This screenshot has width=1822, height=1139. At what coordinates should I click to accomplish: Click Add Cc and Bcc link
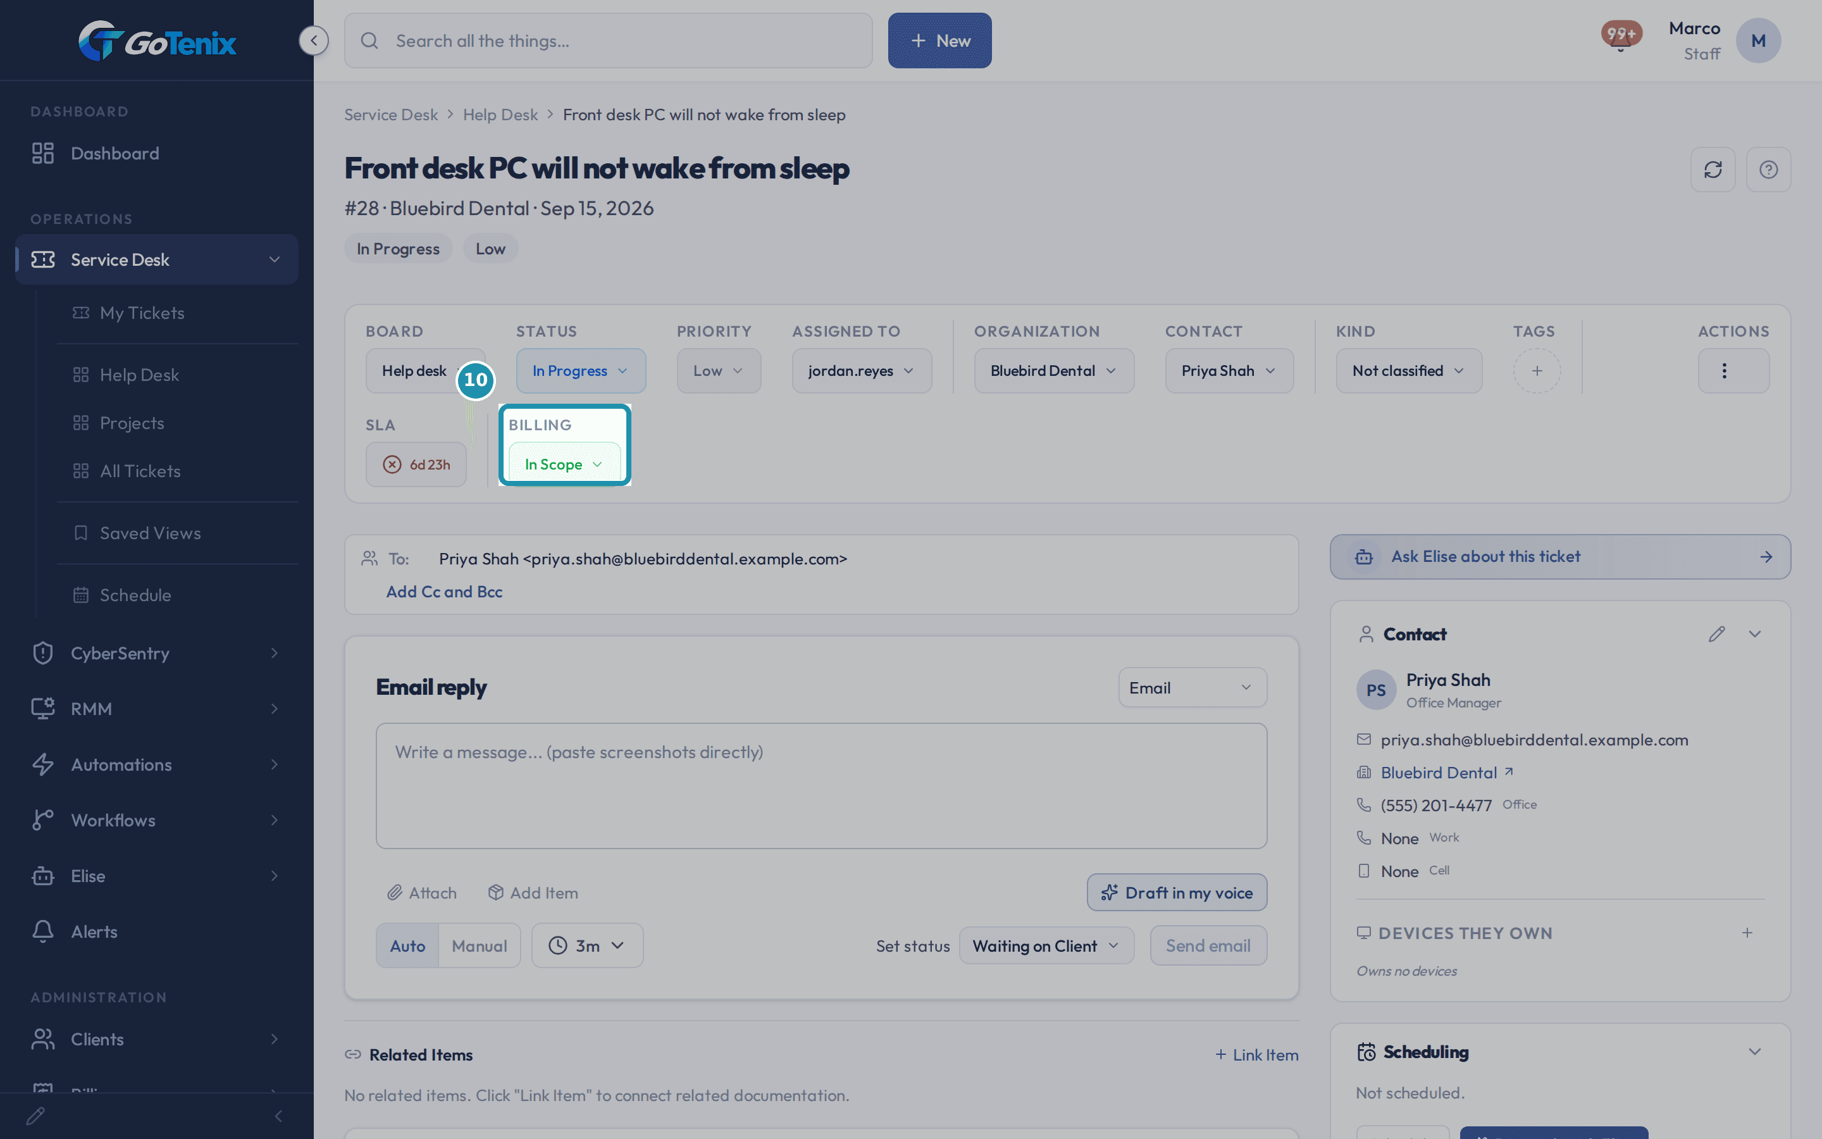(x=444, y=592)
